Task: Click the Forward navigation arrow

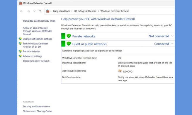Action: click(28, 11)
